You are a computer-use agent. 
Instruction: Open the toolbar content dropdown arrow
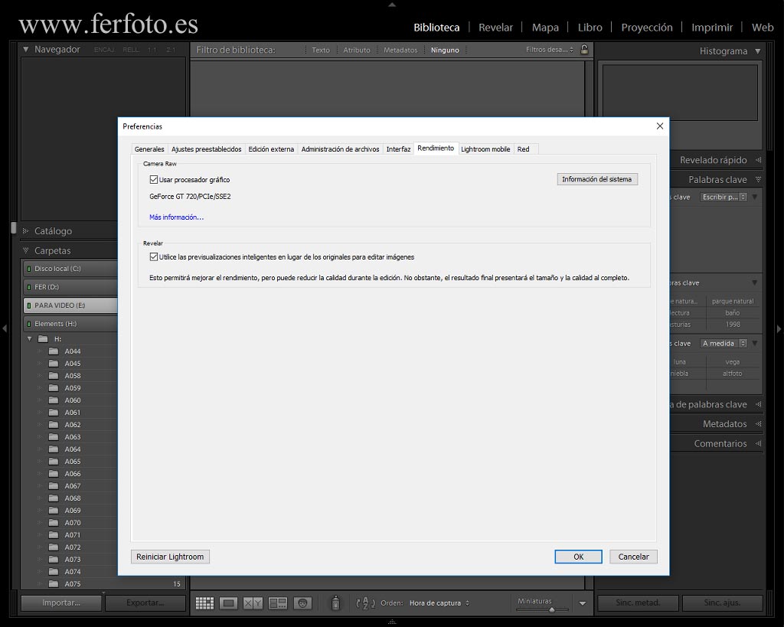pyautogui.click(x=583, y=603)
